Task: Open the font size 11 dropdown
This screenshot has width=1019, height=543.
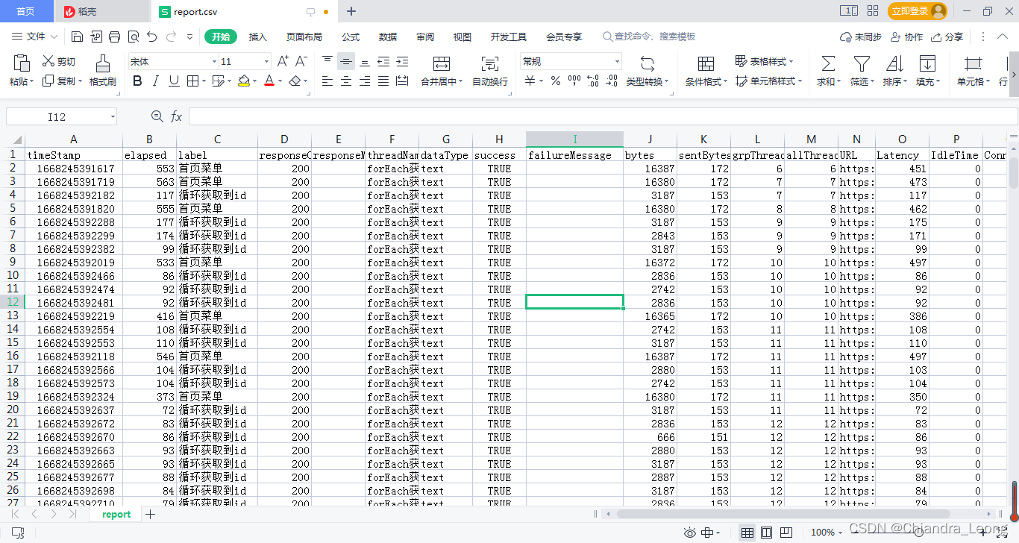Action: click(266, 62)
